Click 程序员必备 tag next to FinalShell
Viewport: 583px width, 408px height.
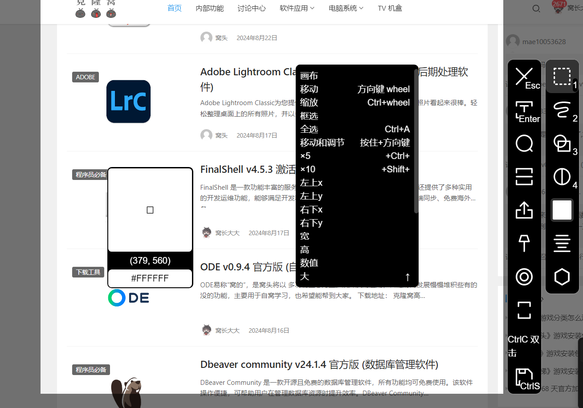click(91, 175)
